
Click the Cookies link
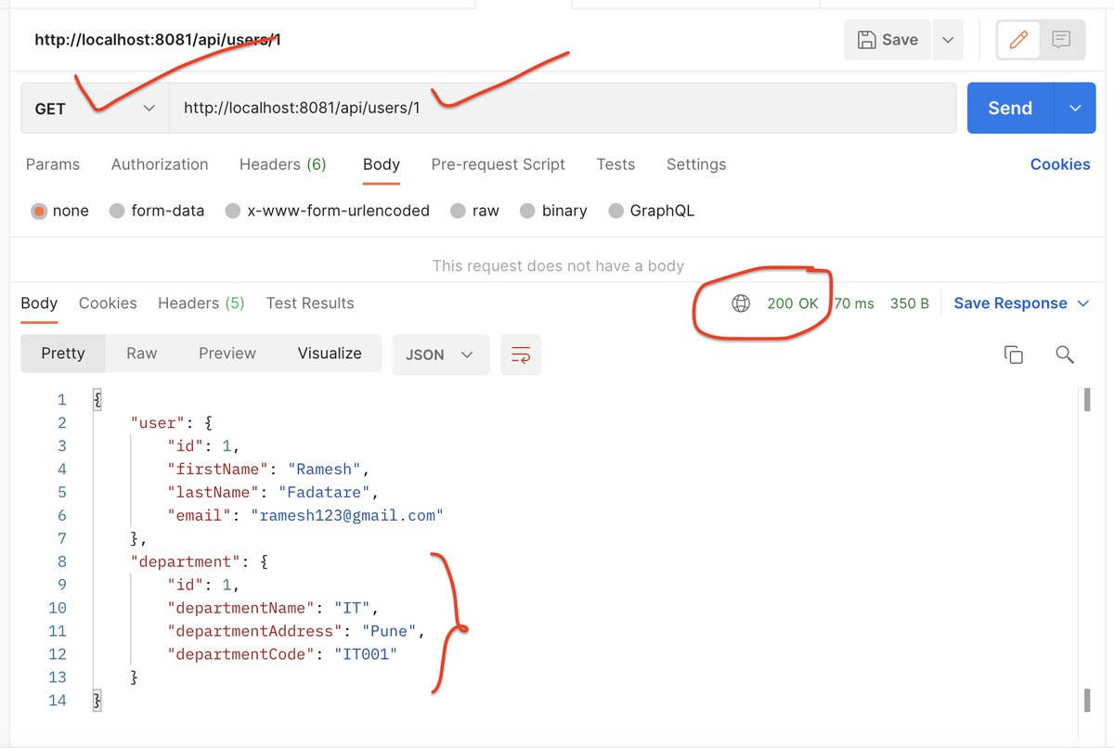(1060, 164)
